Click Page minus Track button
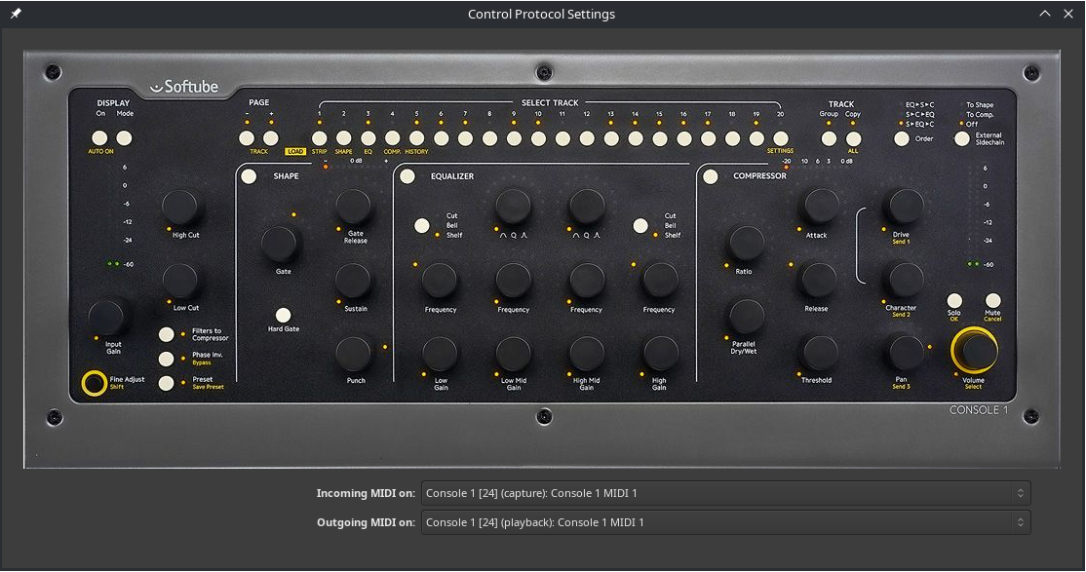The image size is (1086, 572). [x=247, y=137]
